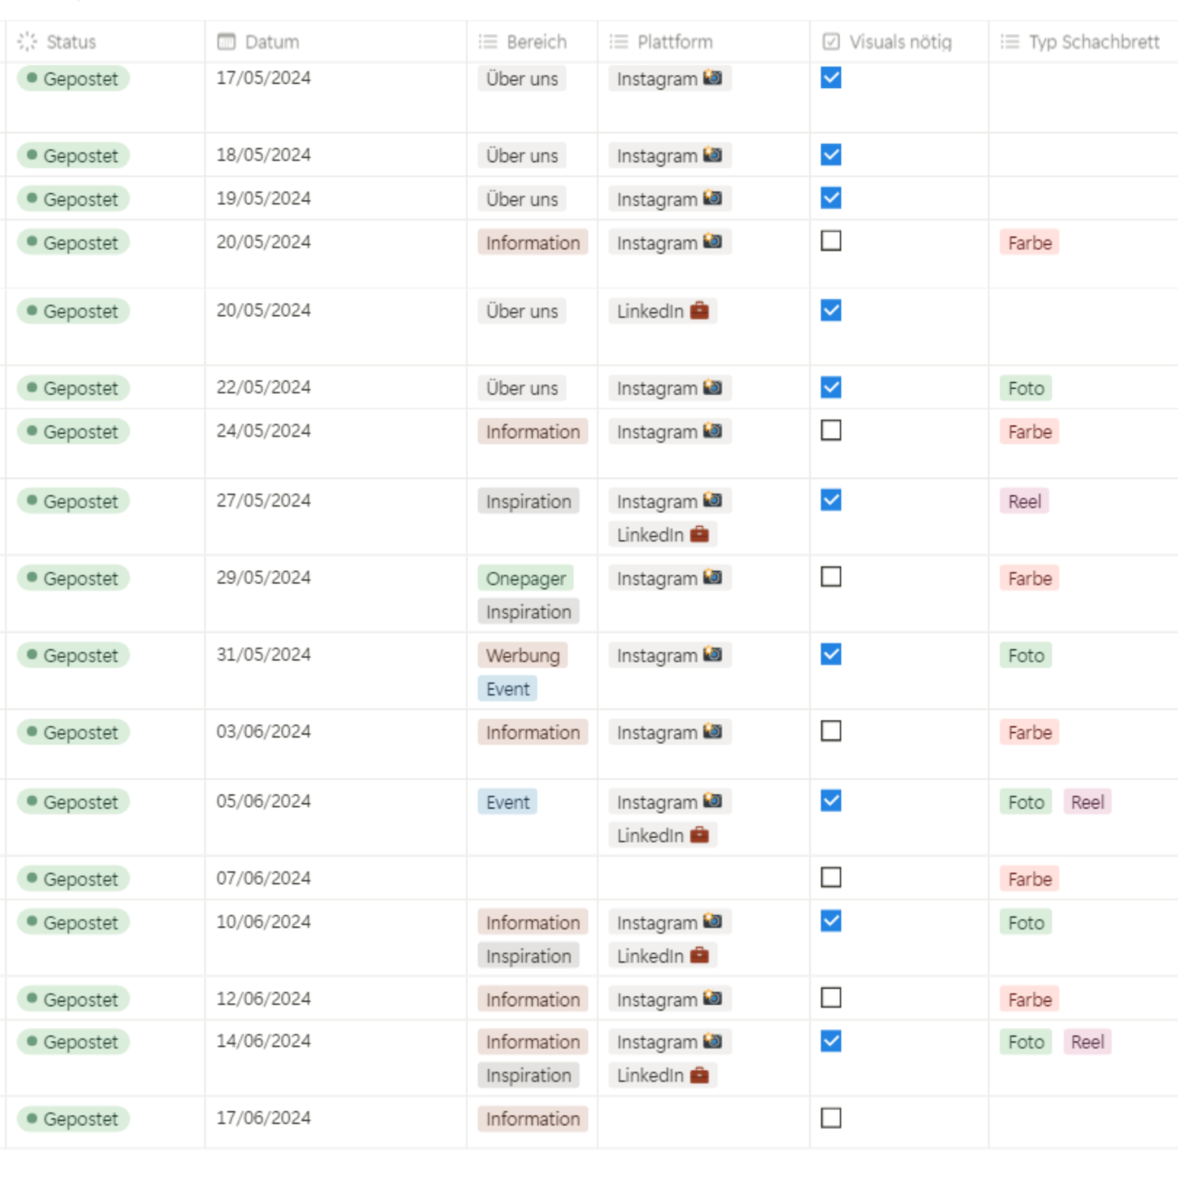Click the Datum calendar icon in header

[226, 41]
